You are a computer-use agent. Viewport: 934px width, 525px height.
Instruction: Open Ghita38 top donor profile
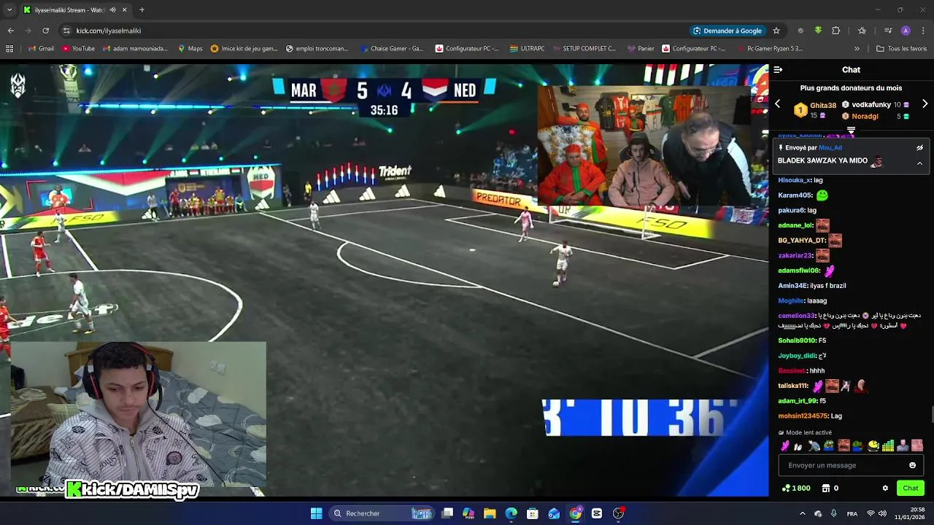coord(823,105)
